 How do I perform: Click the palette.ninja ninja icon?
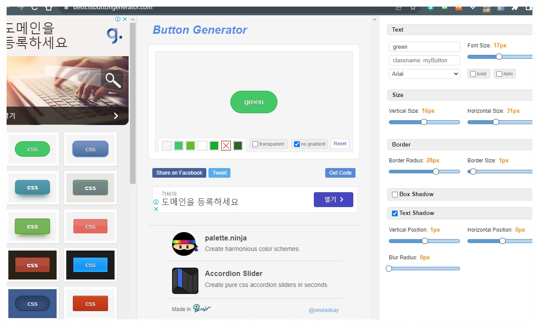pos(185,244)
